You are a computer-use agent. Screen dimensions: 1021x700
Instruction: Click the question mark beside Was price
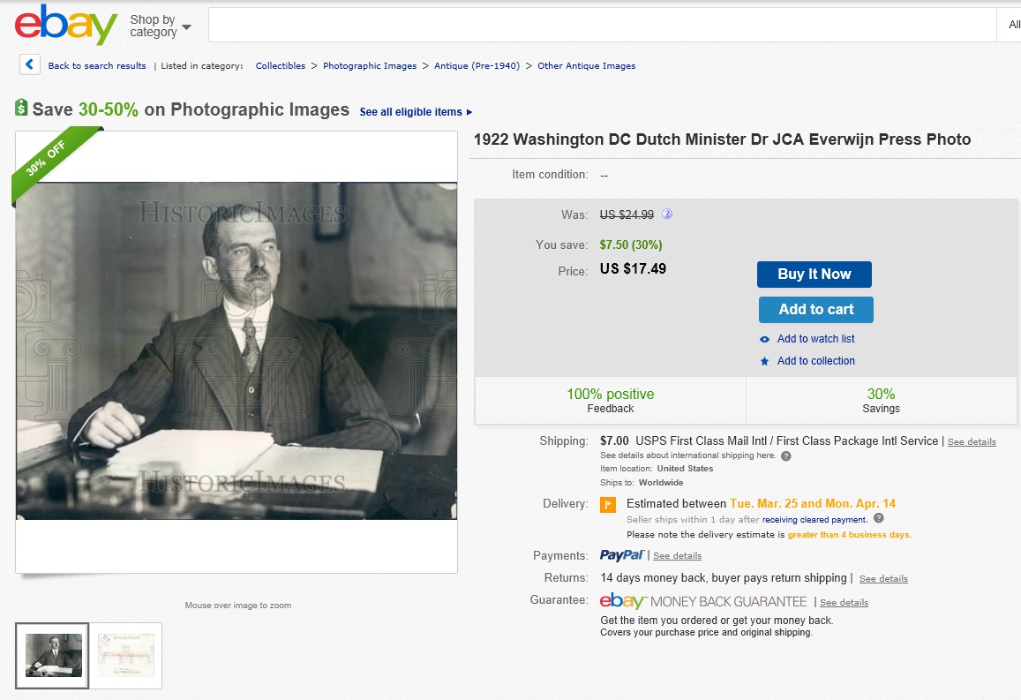tap(667, 214)
